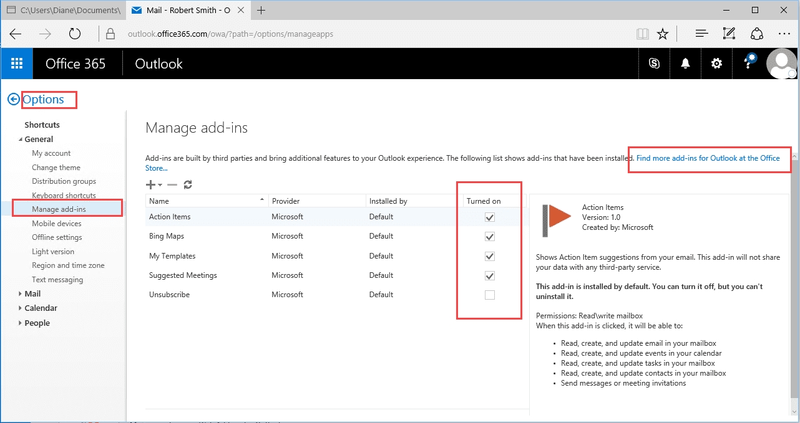800x423 pixels.
Task: Add the page to favorites star
Action: [x=663, y=34]
